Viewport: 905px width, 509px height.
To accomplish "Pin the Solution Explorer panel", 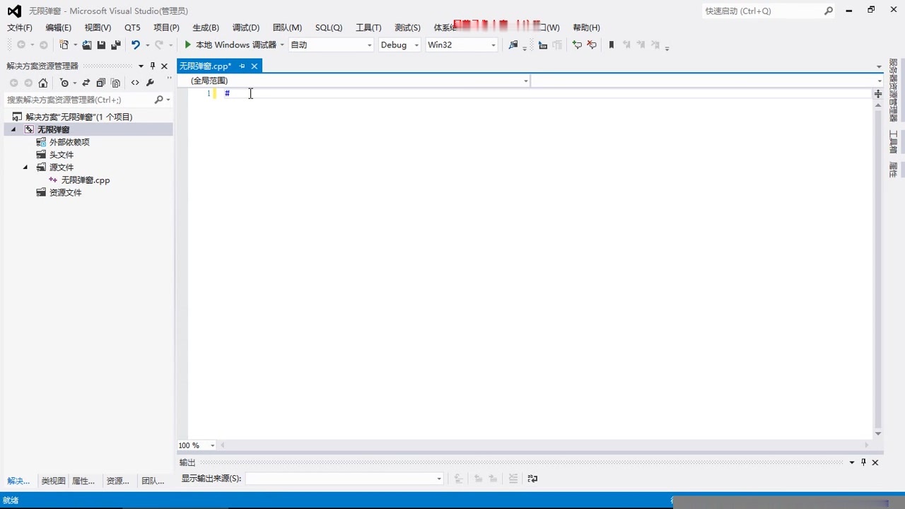I will (153, 66).
